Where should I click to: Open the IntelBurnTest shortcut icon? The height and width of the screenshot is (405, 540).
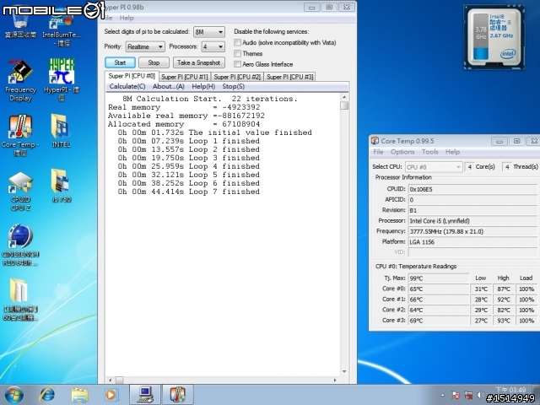(x=62, y=30)
